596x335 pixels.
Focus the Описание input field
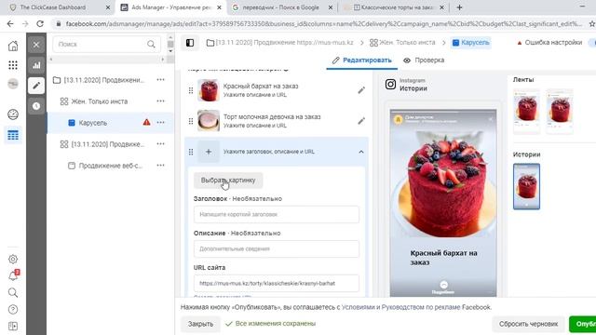277,249
